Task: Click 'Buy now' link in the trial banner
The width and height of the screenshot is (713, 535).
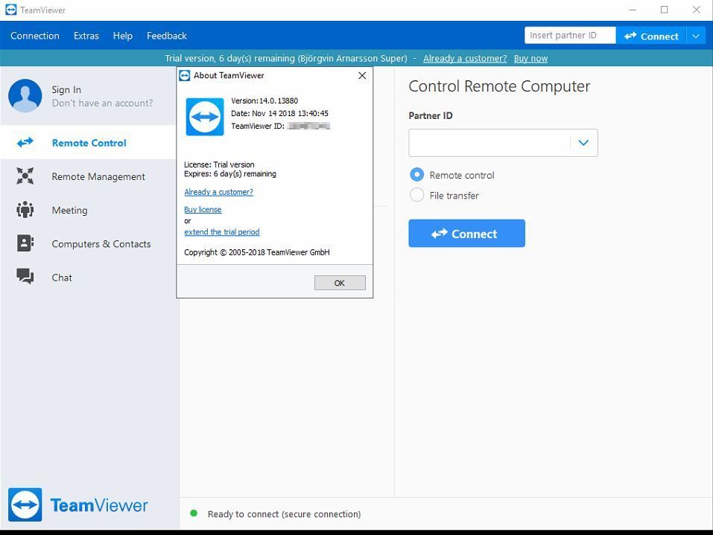Action: (x=530, y=58)
